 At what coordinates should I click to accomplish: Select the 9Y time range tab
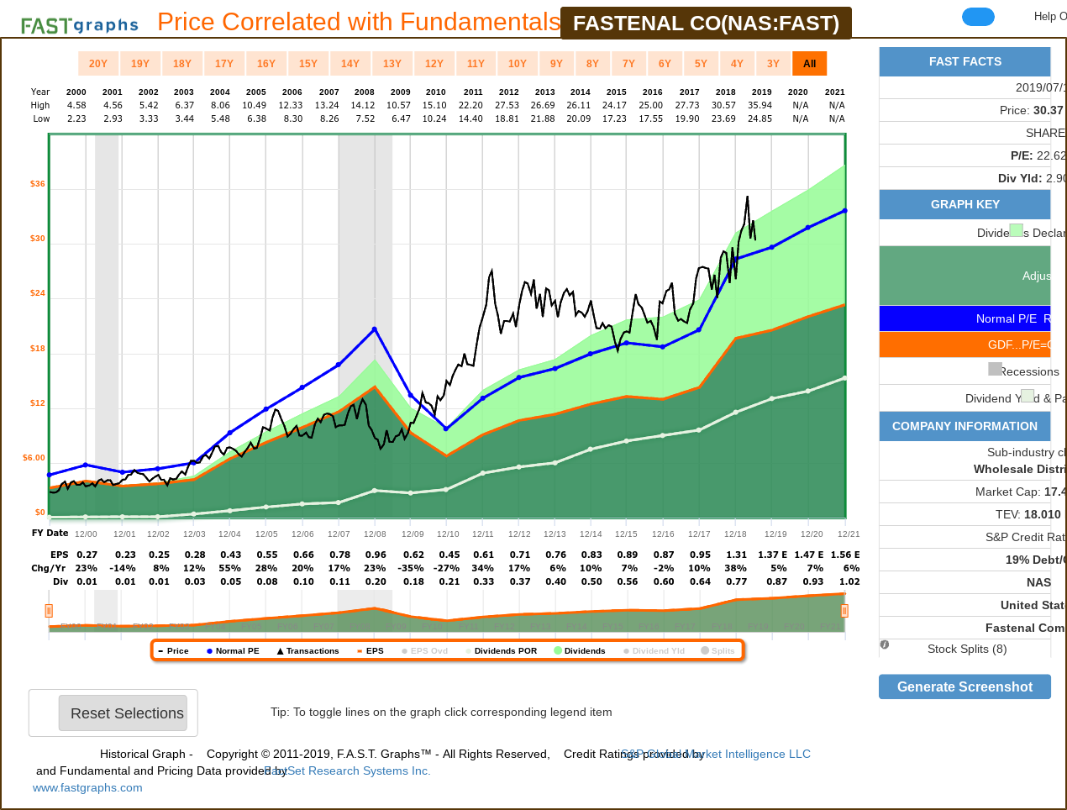pos(556,64)
